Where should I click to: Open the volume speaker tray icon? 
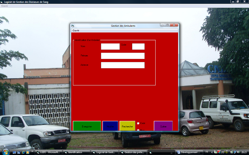(x=238, y=152)
